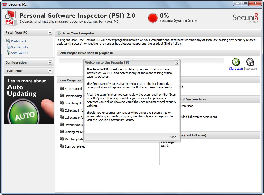Dismiss welcome dialog using X button
This screenshot has width=264, height=195.
click(177, 62)
